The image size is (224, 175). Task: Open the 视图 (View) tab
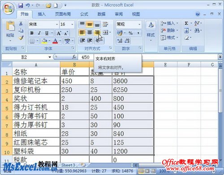(x=136, y=14)
